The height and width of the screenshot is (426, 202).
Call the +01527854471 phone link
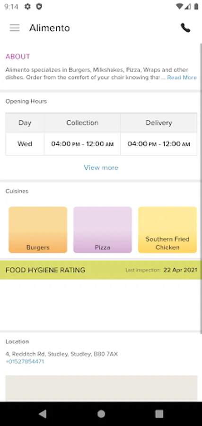[25, 362]
